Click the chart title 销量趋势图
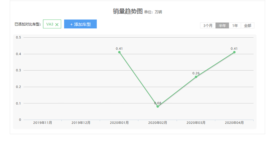The image size is (277, 141). tap(127, 11)
